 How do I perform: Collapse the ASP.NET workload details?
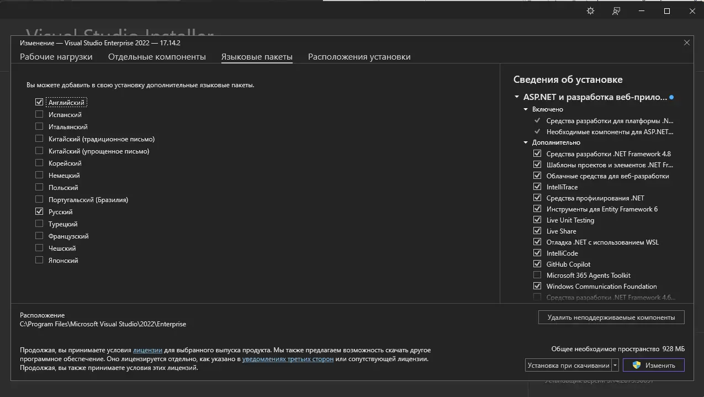pos(517,97)
